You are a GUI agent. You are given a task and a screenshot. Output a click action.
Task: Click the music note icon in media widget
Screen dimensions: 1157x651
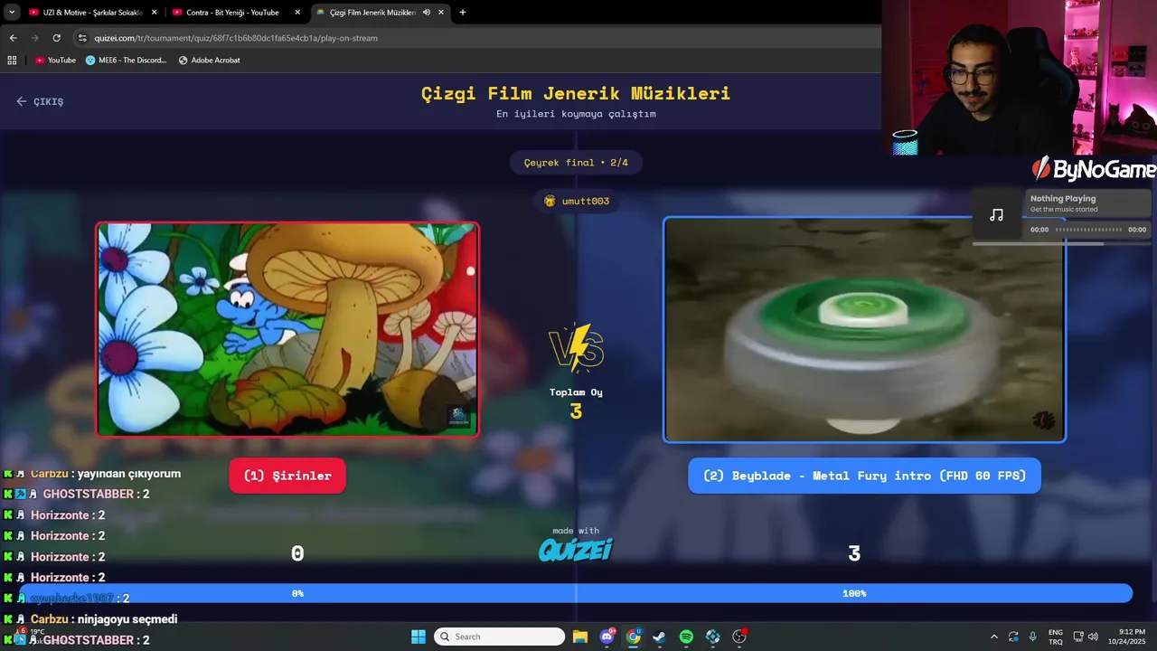[x=996, y=215]
